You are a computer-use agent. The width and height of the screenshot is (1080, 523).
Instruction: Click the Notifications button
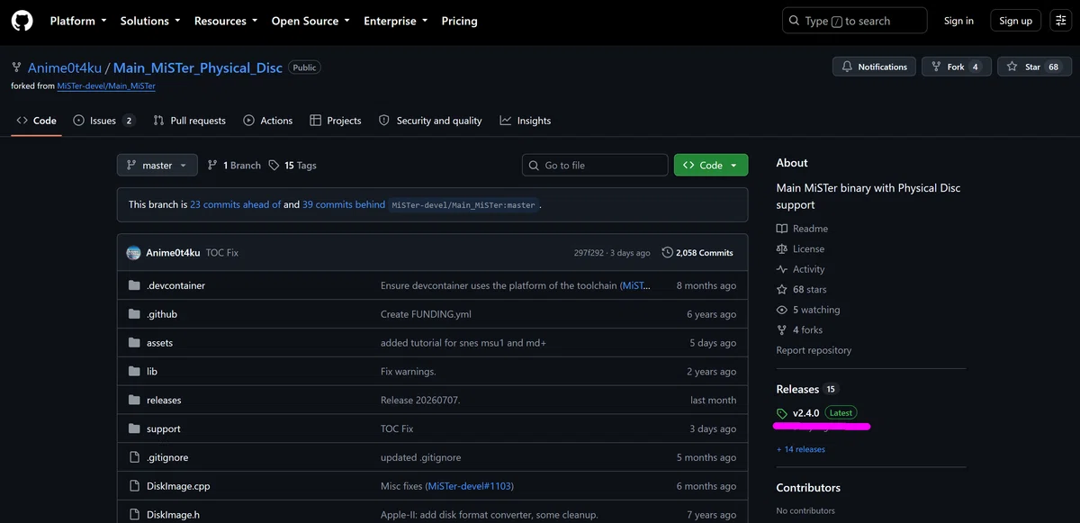pyautogui.click(x=874, y=67)
